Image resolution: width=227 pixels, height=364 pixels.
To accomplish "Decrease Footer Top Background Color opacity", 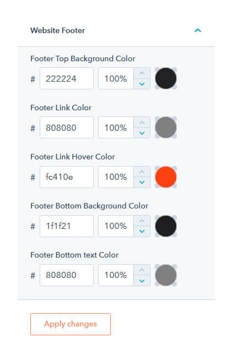I will pyautogui.click(x=142, y=84).
